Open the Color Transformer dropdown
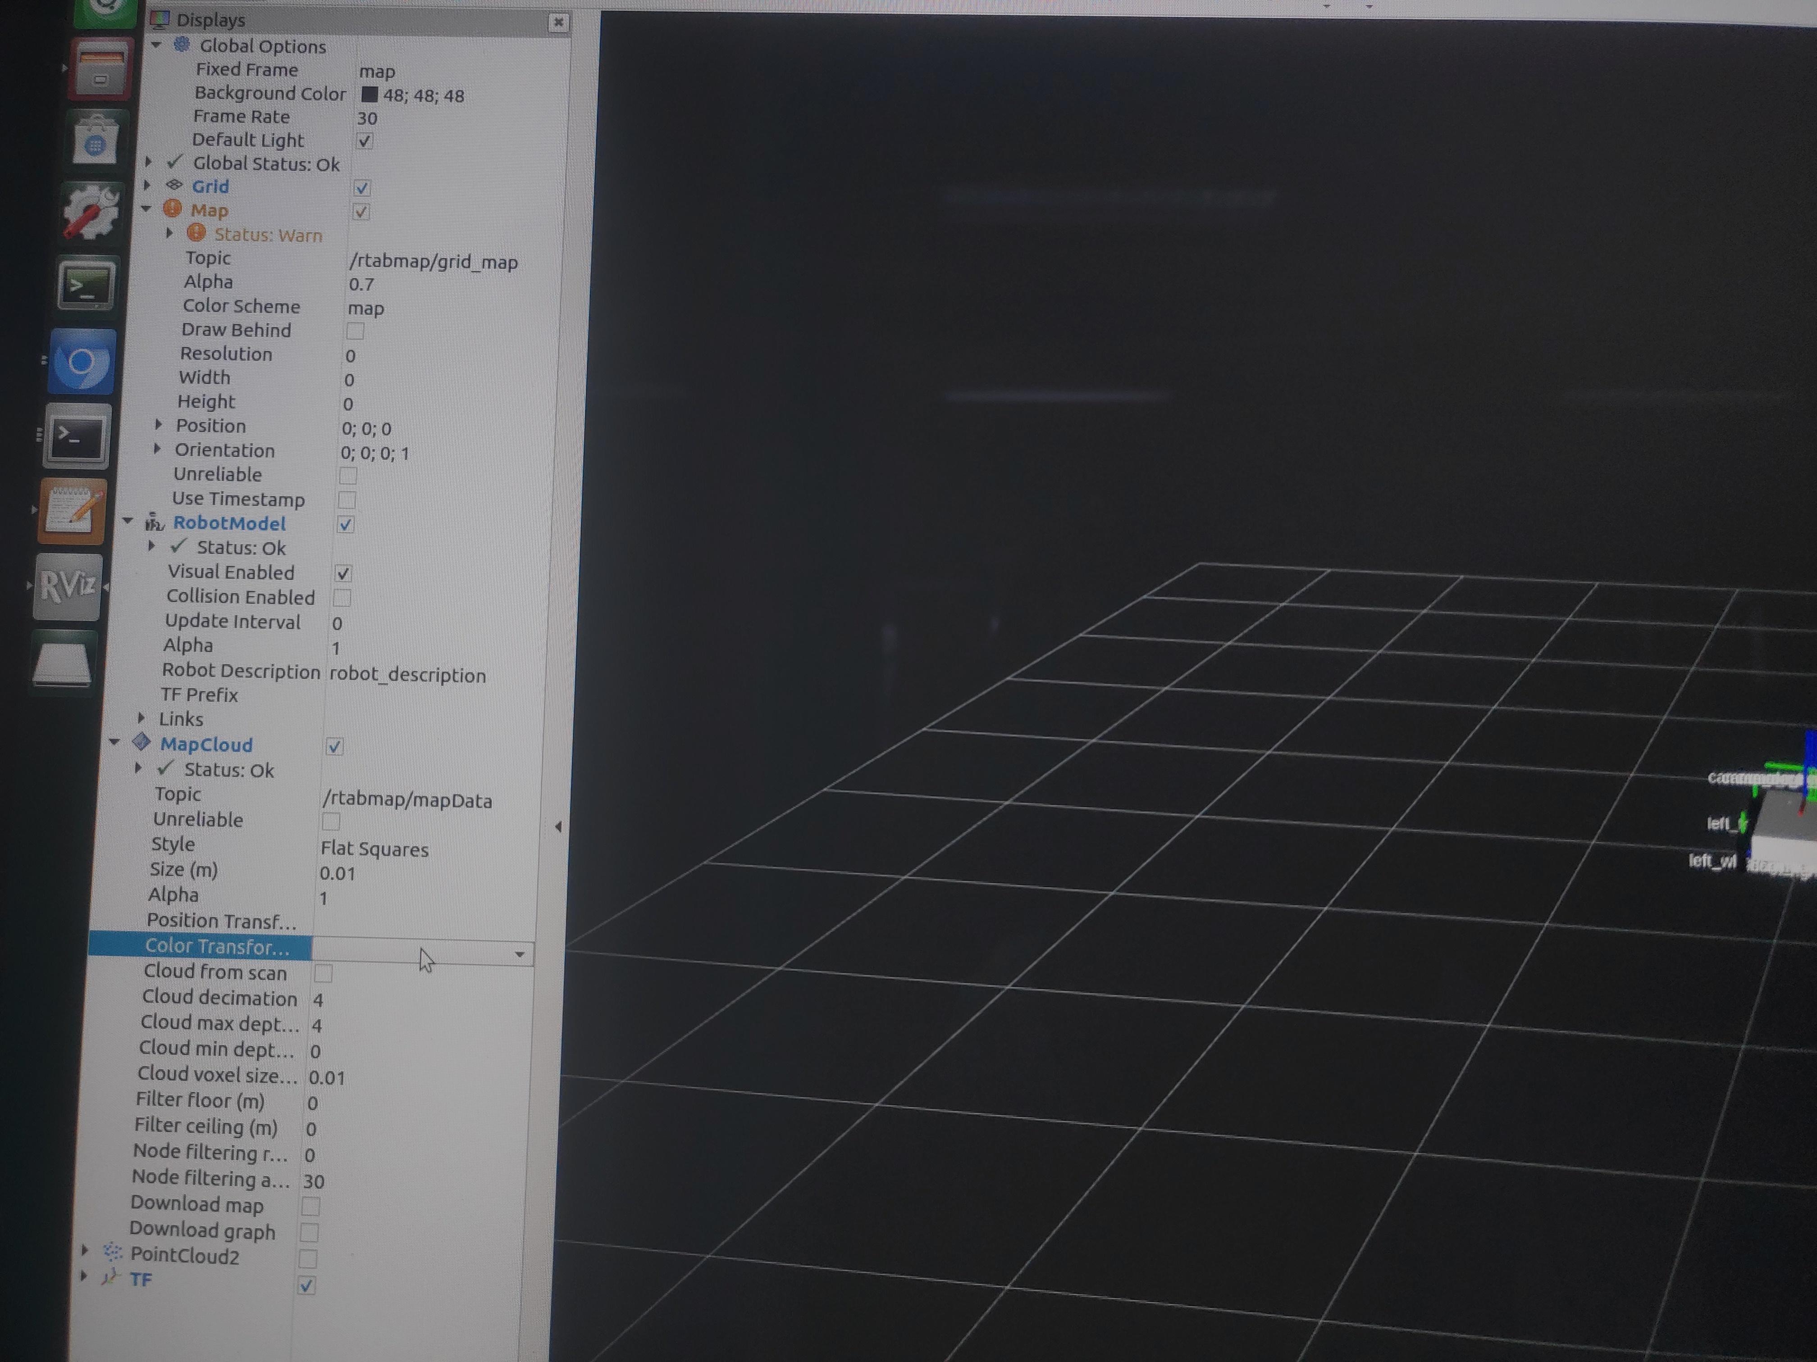 [x=519, y=954]
